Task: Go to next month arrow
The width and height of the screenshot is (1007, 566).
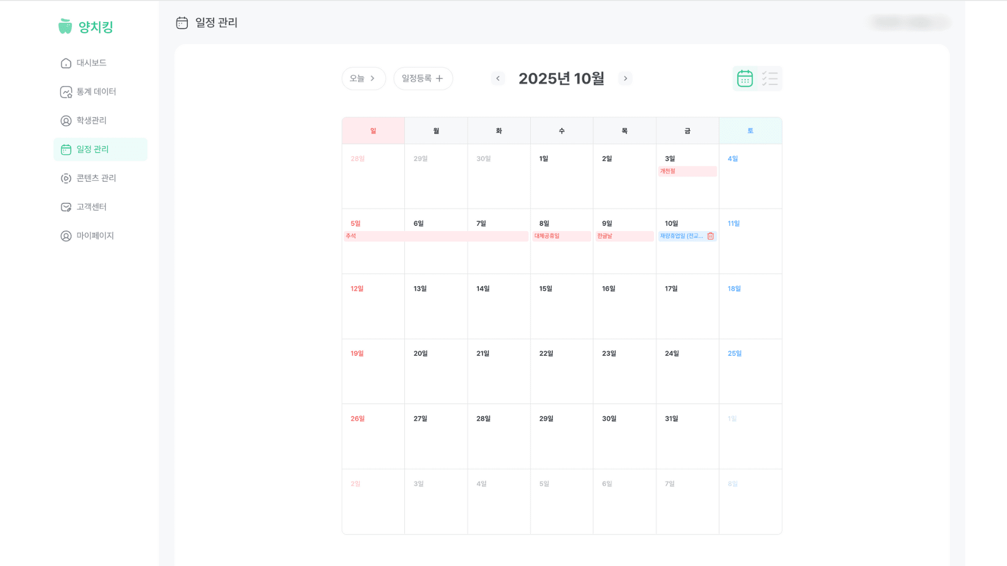Action: pos(625,79)
